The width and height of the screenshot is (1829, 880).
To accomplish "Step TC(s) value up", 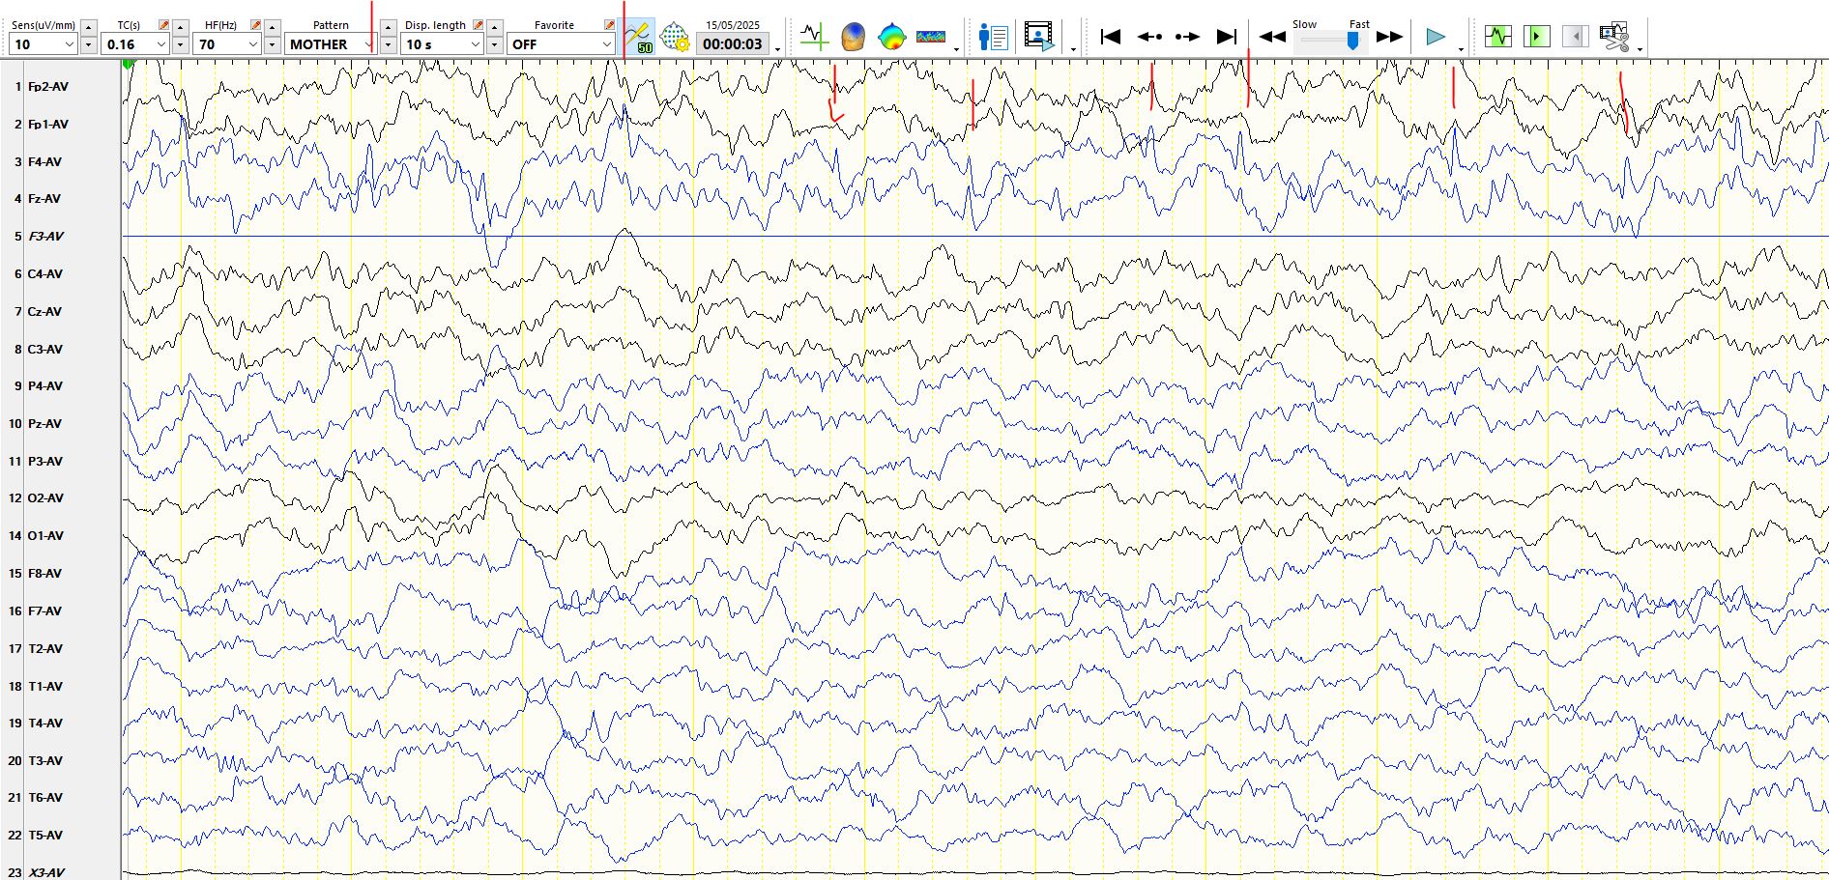I will coord(181,27).
